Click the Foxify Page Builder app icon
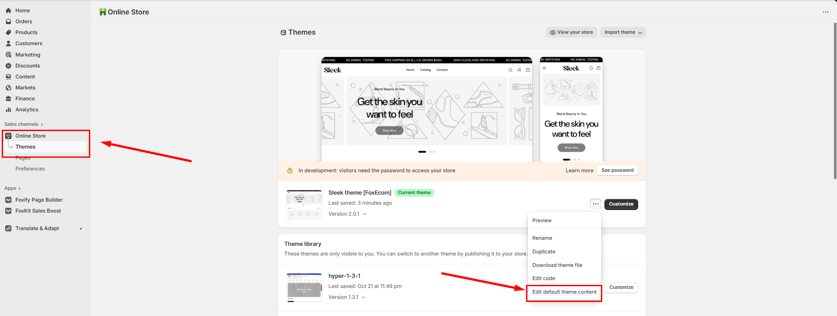This screenshot has height=316, width=837. click(x=8, y=200)
